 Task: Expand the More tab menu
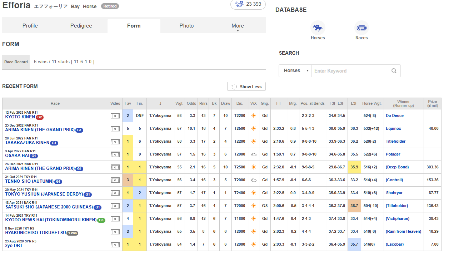pos(238,26)
